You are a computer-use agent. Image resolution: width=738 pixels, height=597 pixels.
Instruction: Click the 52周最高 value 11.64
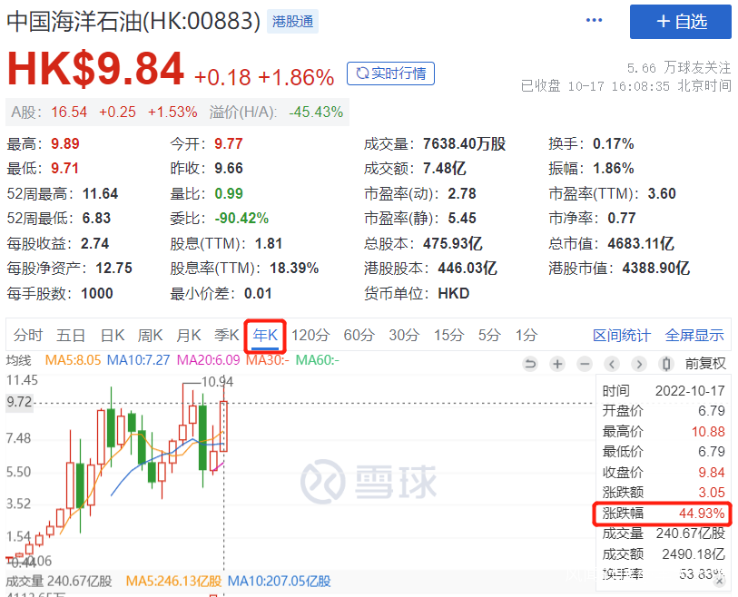pos(100,193)
